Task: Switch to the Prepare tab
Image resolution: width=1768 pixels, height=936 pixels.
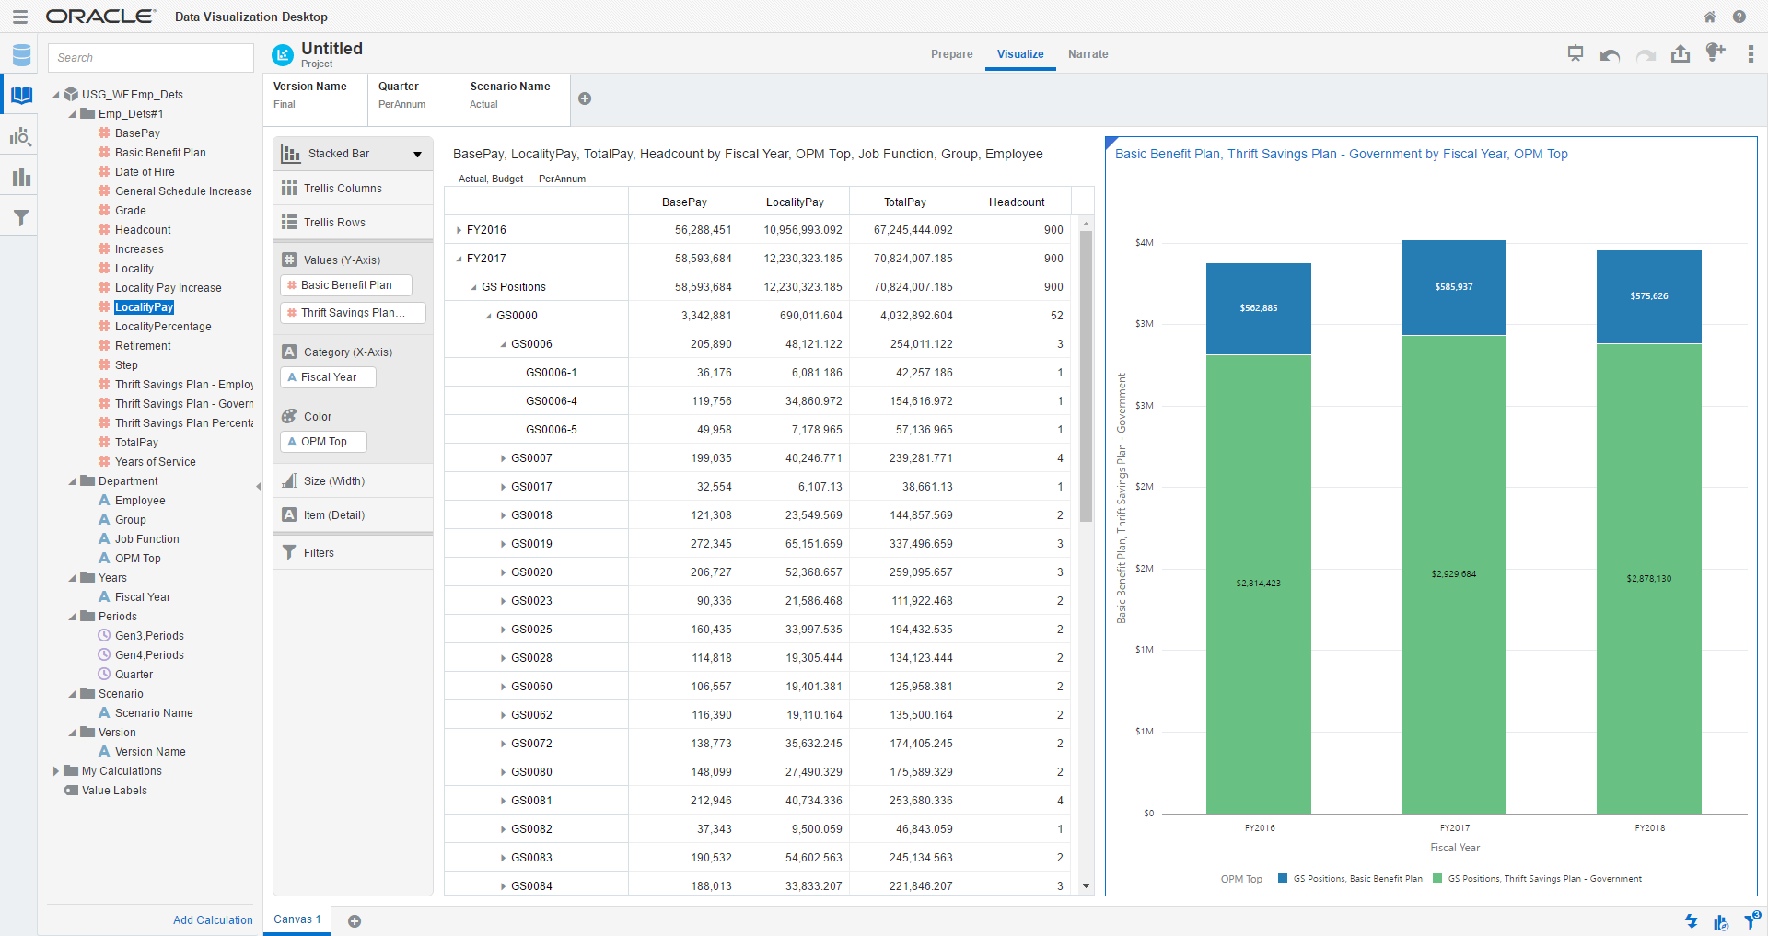Action: coord(951,54)
